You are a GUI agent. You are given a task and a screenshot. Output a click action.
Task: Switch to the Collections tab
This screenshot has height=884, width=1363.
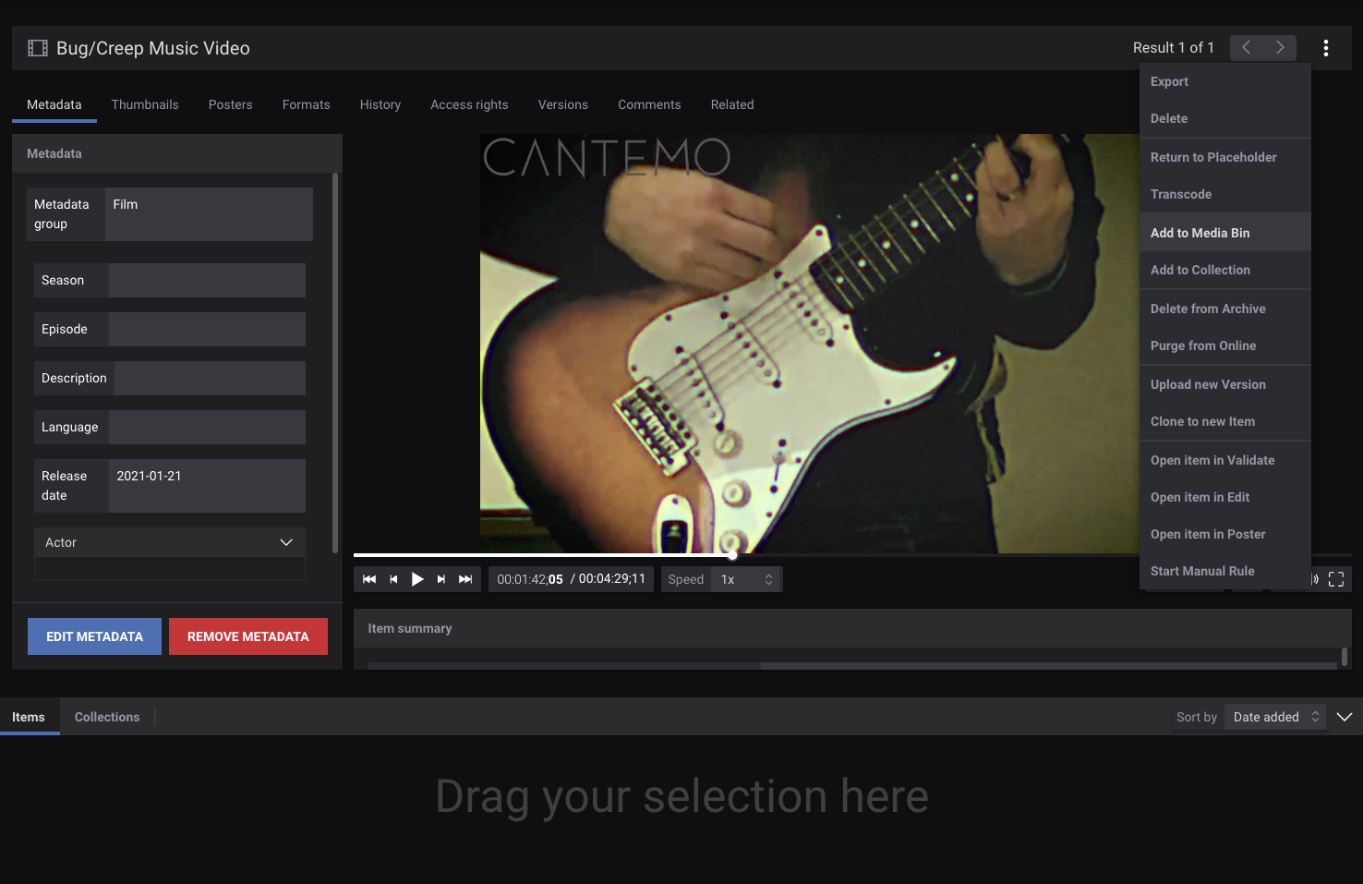click(107, 717)
